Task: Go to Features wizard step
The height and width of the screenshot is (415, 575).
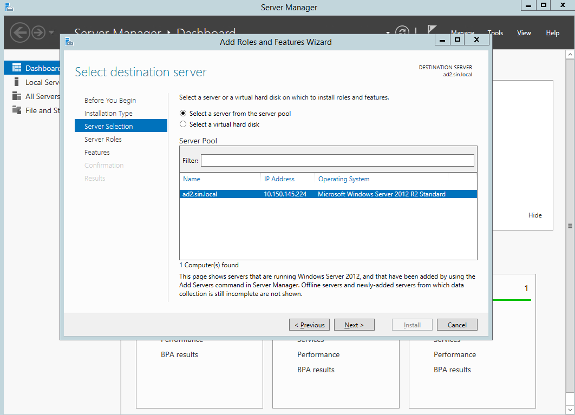Action: click(97, 152)
